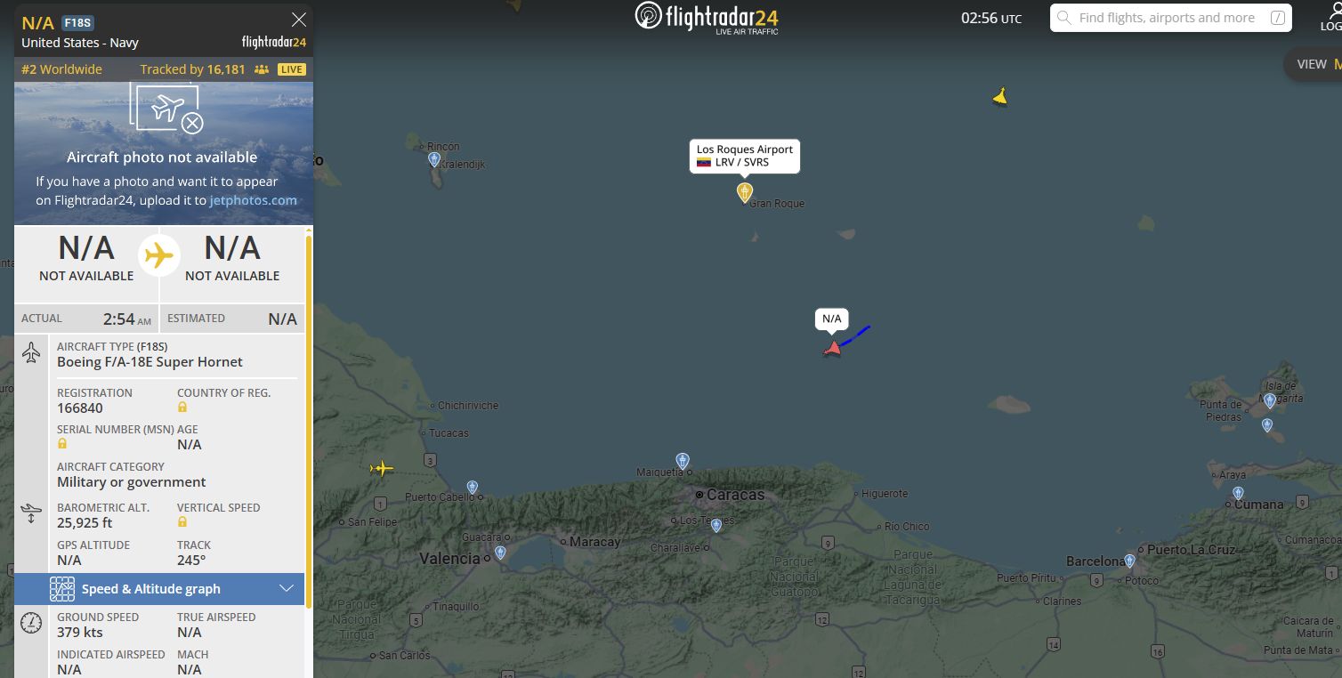
Task: Select the yellow airplane near Tucacas
Action: coord(382,468)
